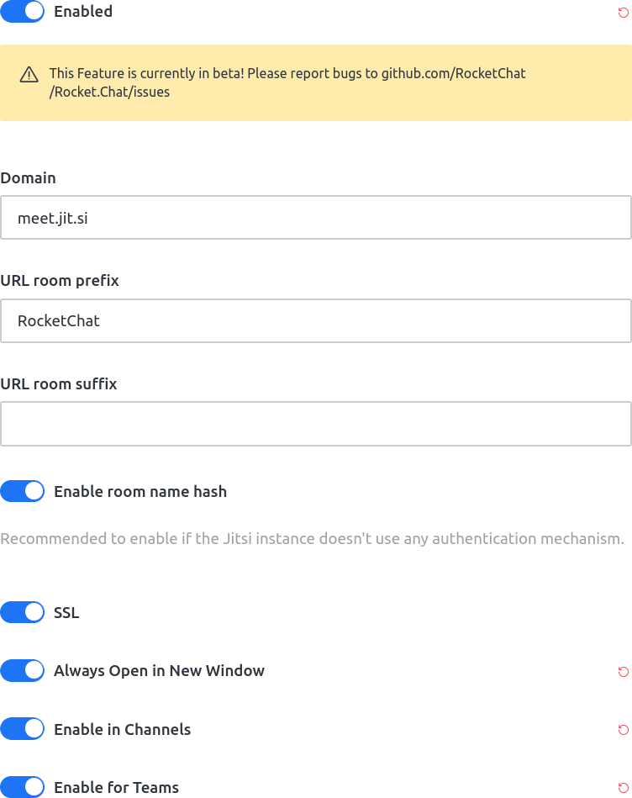Screen dimensions: 632x798
Task: Switch off Enable in Channels
Action: coord(23,729)
